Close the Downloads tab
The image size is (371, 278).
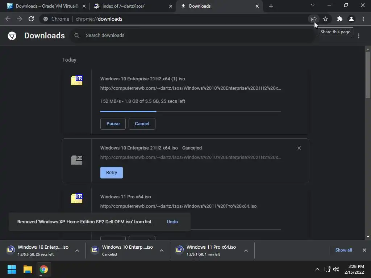coord(257,6)
